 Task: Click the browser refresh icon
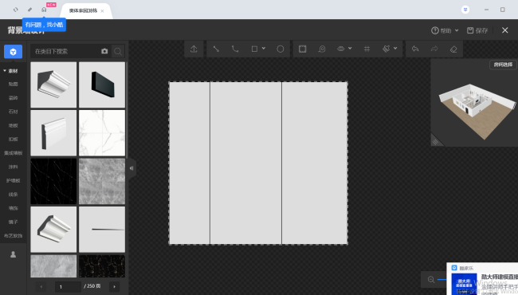click(x=15, y=10)
